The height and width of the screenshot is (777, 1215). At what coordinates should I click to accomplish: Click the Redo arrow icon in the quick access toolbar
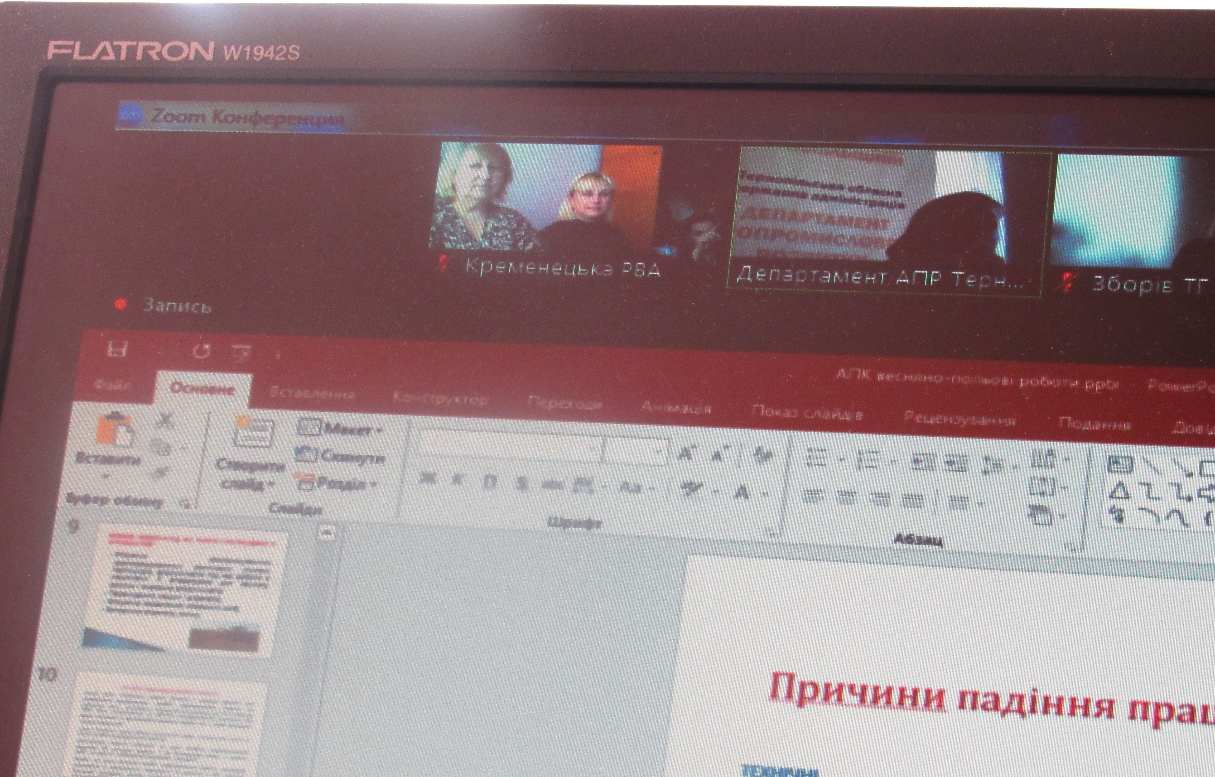[202, 351]
